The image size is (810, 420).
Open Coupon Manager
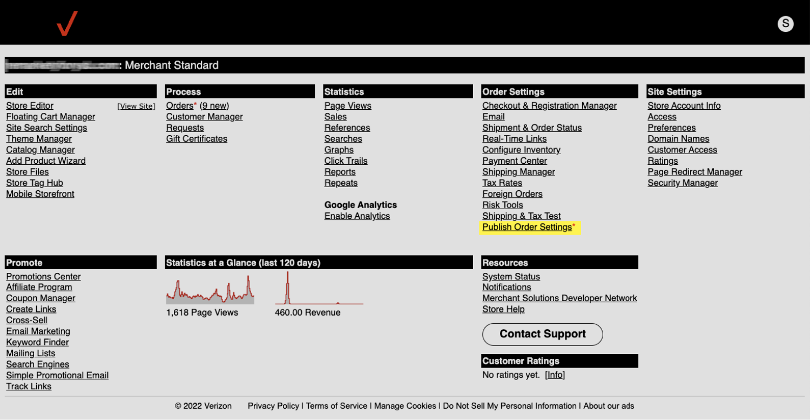click(40, 298)
